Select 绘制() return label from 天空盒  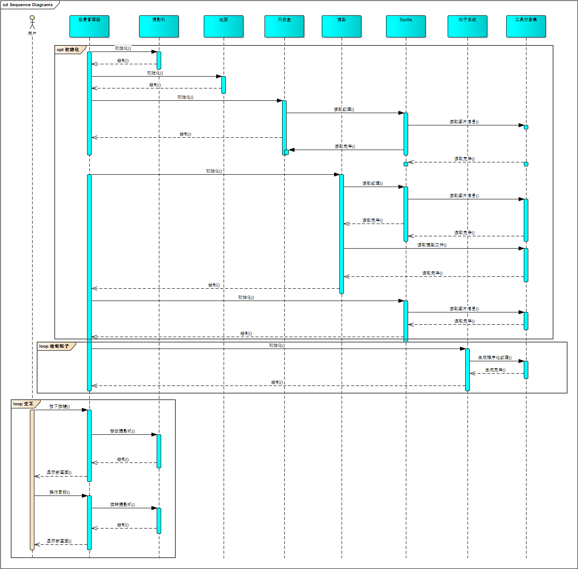[x=185, y=134]
